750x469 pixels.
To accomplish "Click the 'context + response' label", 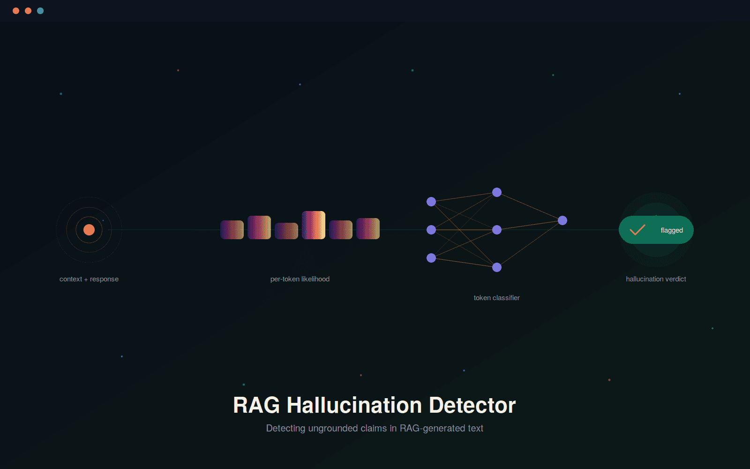I will tap(89, 279).
